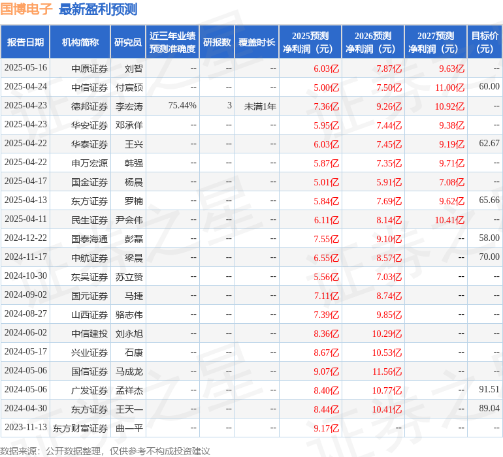The width and height of the screenshot is (503, 457).
Task: Select the 2027预测净利润 column header
Action: 436,42
